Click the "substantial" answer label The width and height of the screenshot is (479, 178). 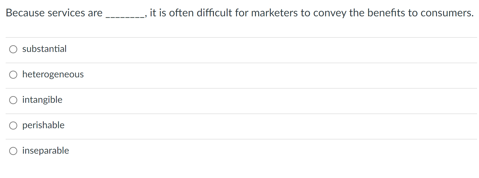(44, 49)
